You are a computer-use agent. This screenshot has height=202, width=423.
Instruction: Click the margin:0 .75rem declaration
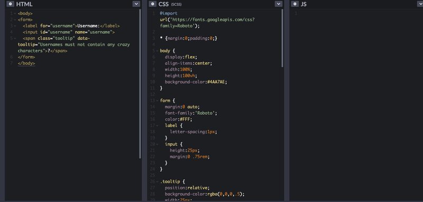190,157
